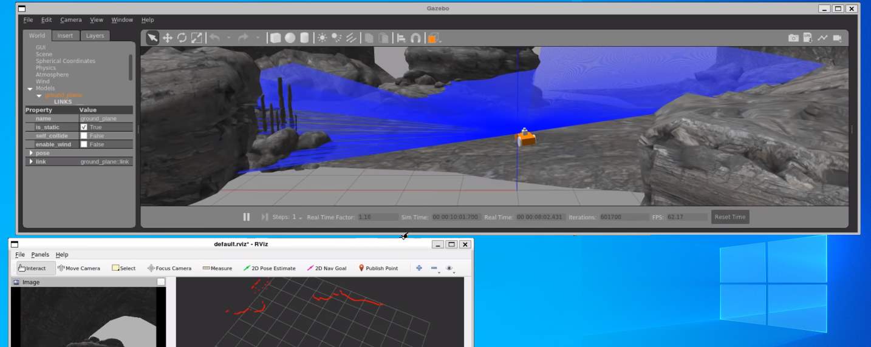Open the Gazebo Help menu
871x347 pixels.
coord(148,20)
